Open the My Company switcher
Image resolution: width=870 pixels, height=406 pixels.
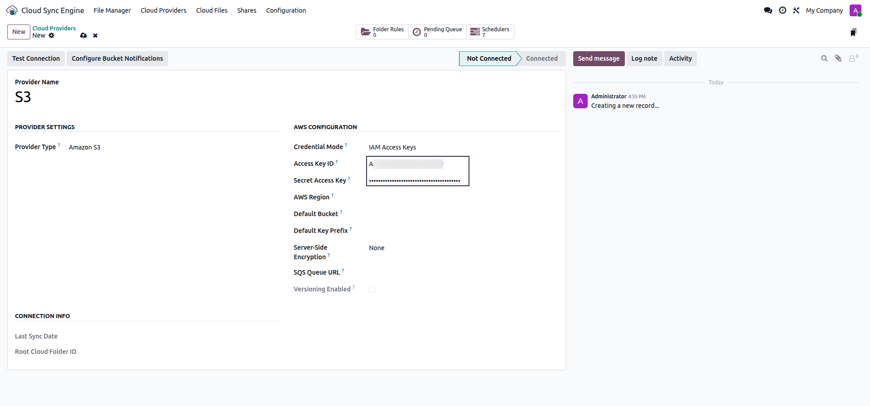pos(824,10)
